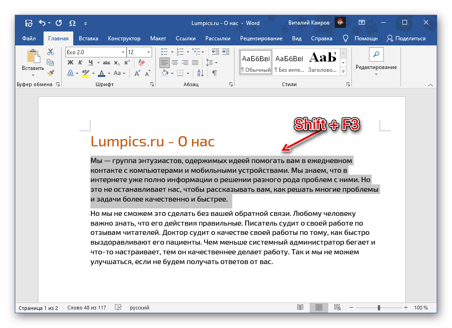Click the word count Слово 48 из 117

point(87,308)
